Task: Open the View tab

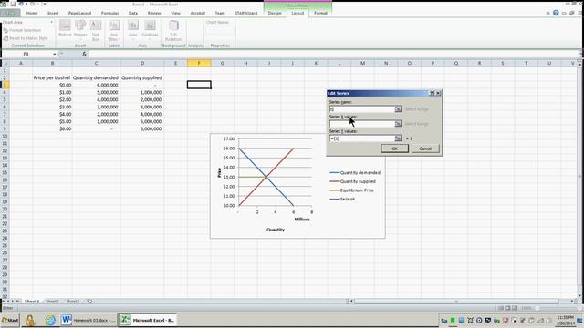Action: pyautogui.click(x=175, y=13)
